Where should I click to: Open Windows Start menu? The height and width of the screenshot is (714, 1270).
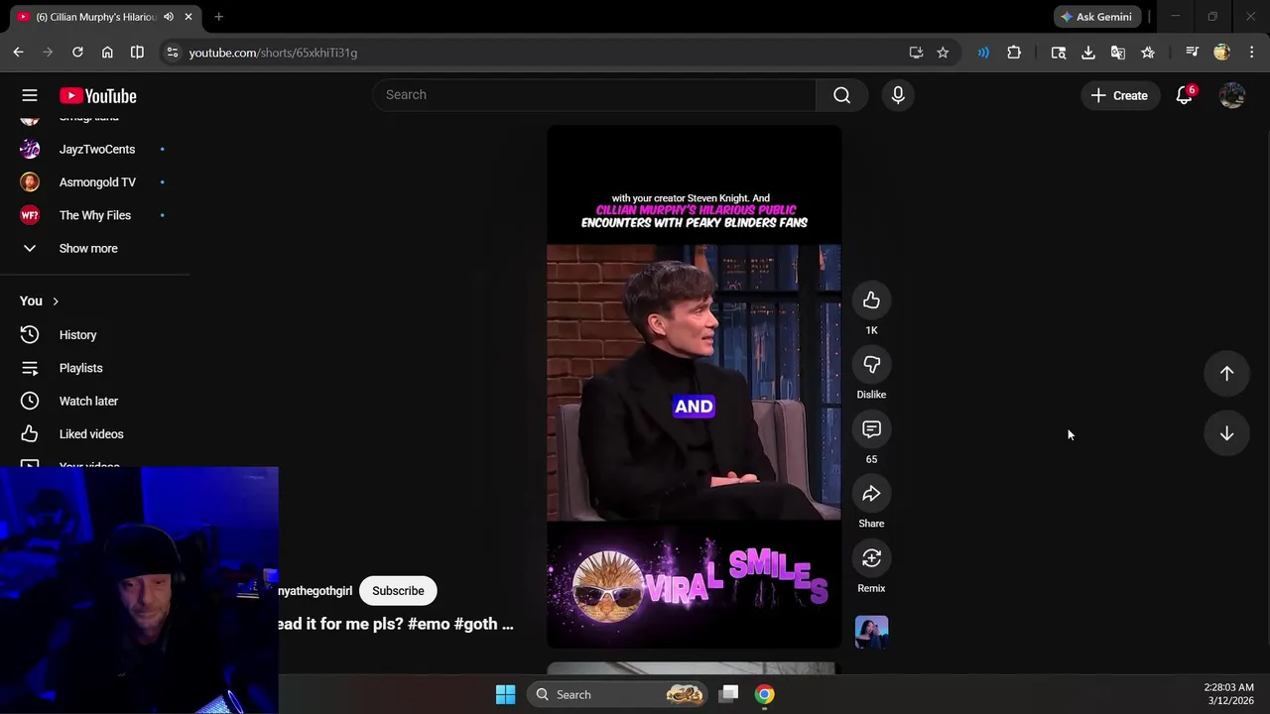505,694
